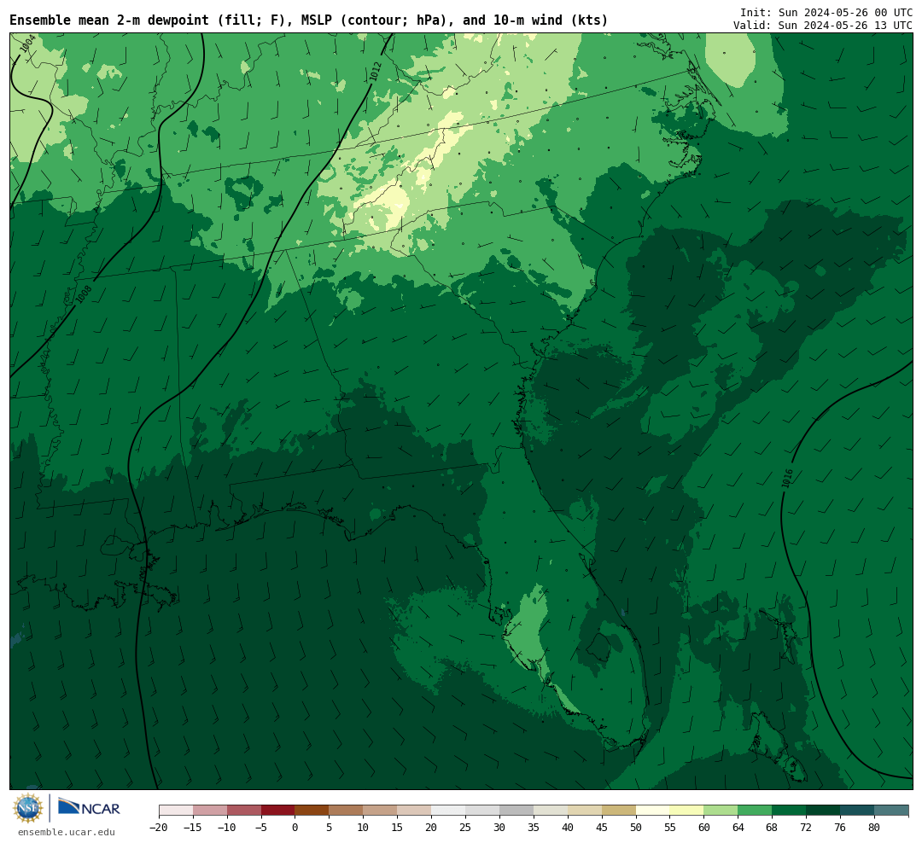Click the Init: Sun 2024-05-26 00 UTC text

(826, 12)
